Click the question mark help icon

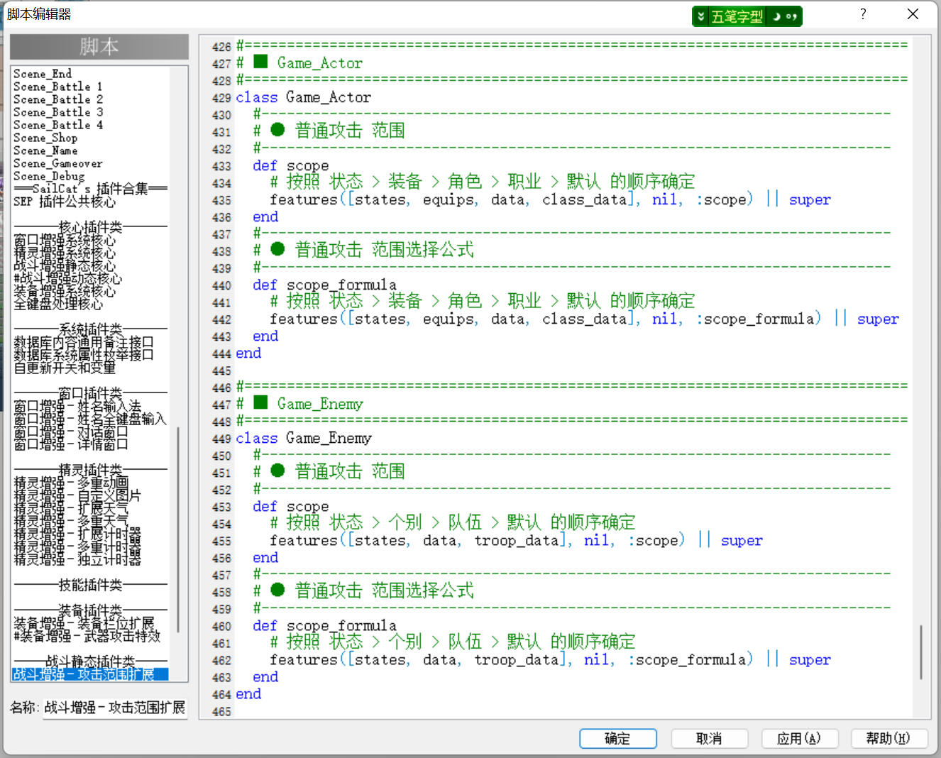pos(863,14)
